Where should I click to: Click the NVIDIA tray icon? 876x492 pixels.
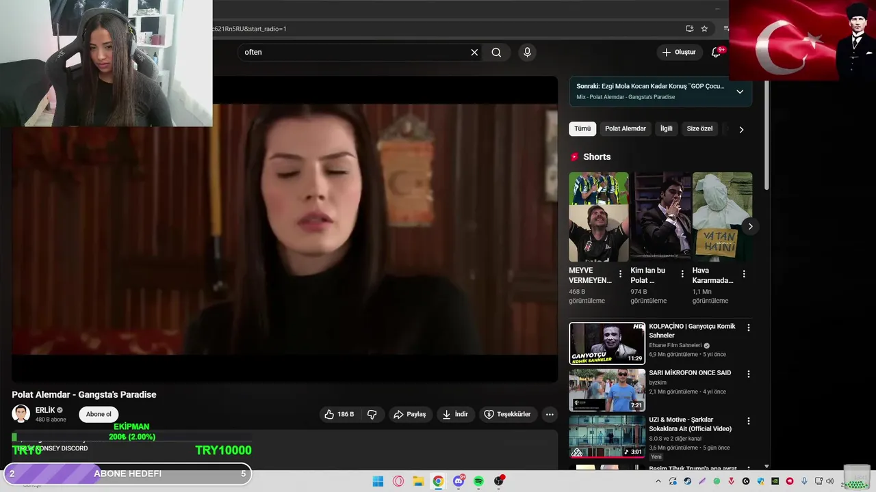pyautogui.click(x=775, y=481)
